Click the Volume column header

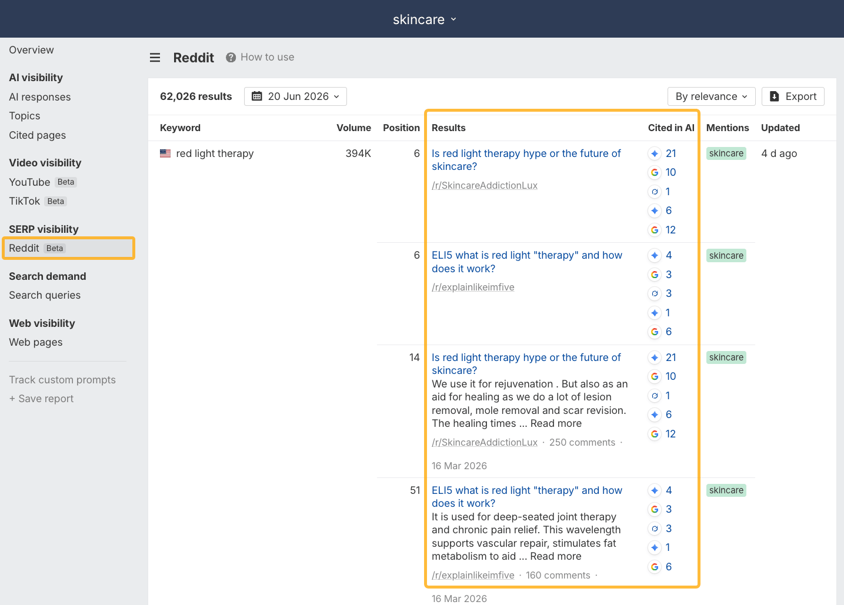(353, 128)
